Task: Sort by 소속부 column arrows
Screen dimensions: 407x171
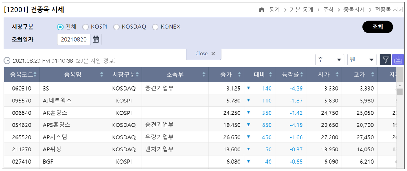Action: [204, 75]
